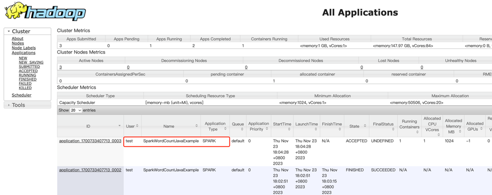Click the State column sort icon

coord(365,126)
